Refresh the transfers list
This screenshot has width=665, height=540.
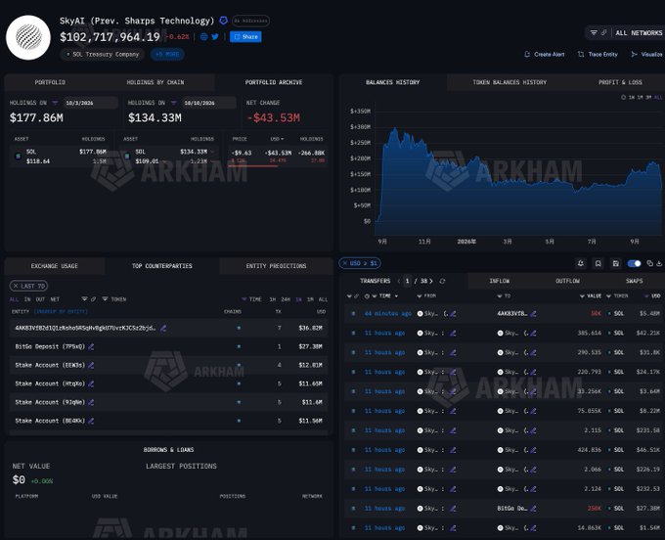[442, 281]
